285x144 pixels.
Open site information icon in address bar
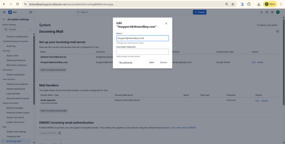pos(25,4)
